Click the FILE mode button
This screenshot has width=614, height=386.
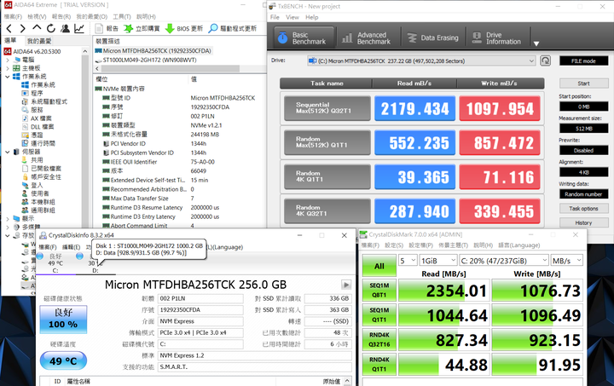click(583, 61)
